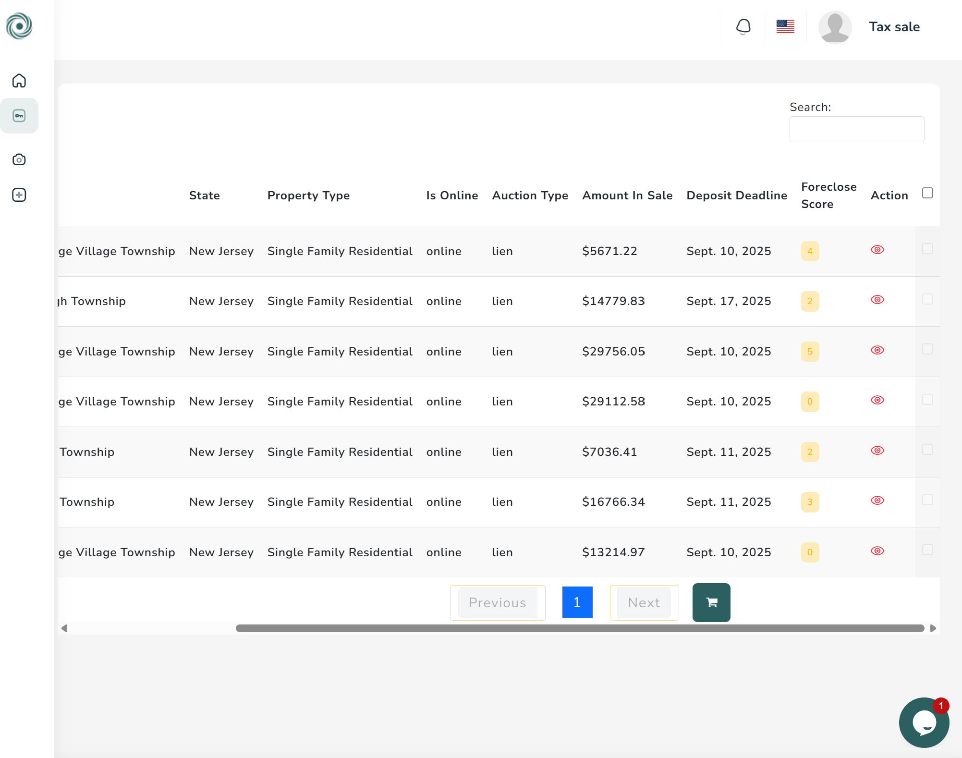Sort by Foreclose Score column header
962x758 pixels.
(x=828, y=195)
